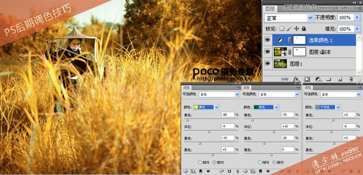The image size is (363, 175).
Task: Click 黄色 value field showing -26
Action: pos(288,138)
